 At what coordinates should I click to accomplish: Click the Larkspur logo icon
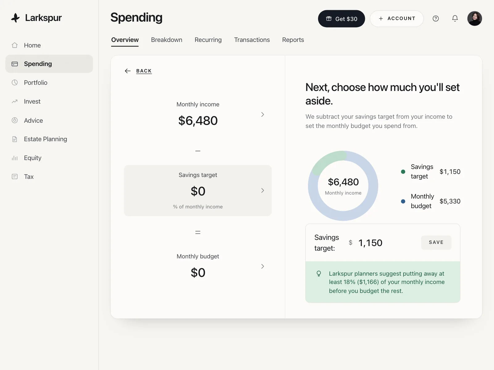click(15, 18)
